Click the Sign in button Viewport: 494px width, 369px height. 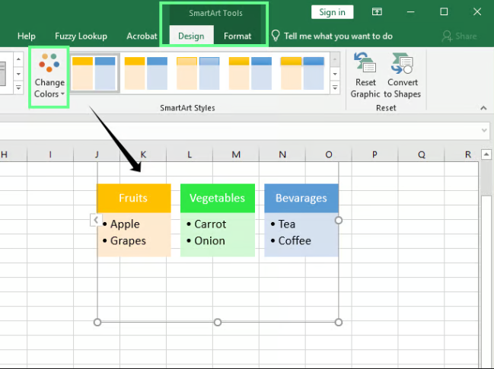tap(332, 11)
